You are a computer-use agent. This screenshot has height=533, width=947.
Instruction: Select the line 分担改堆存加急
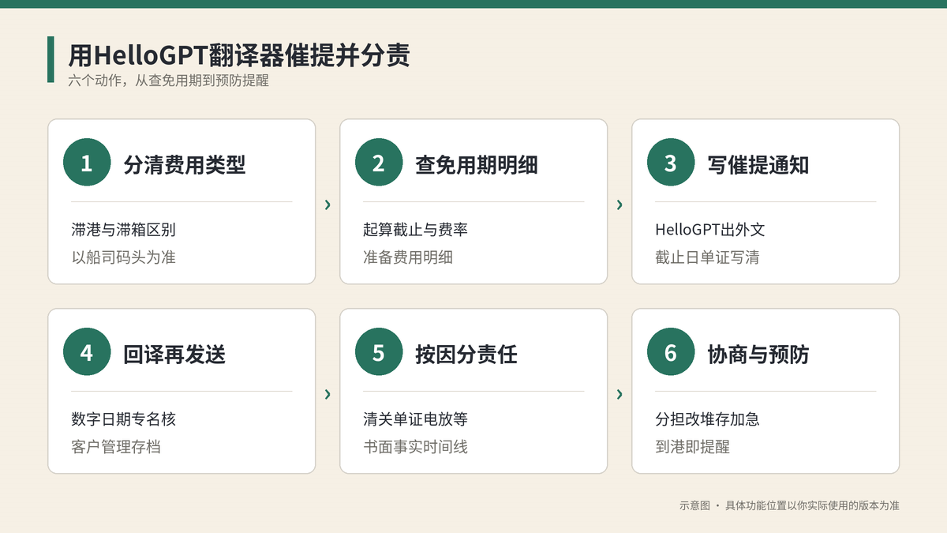coord(707,419)
